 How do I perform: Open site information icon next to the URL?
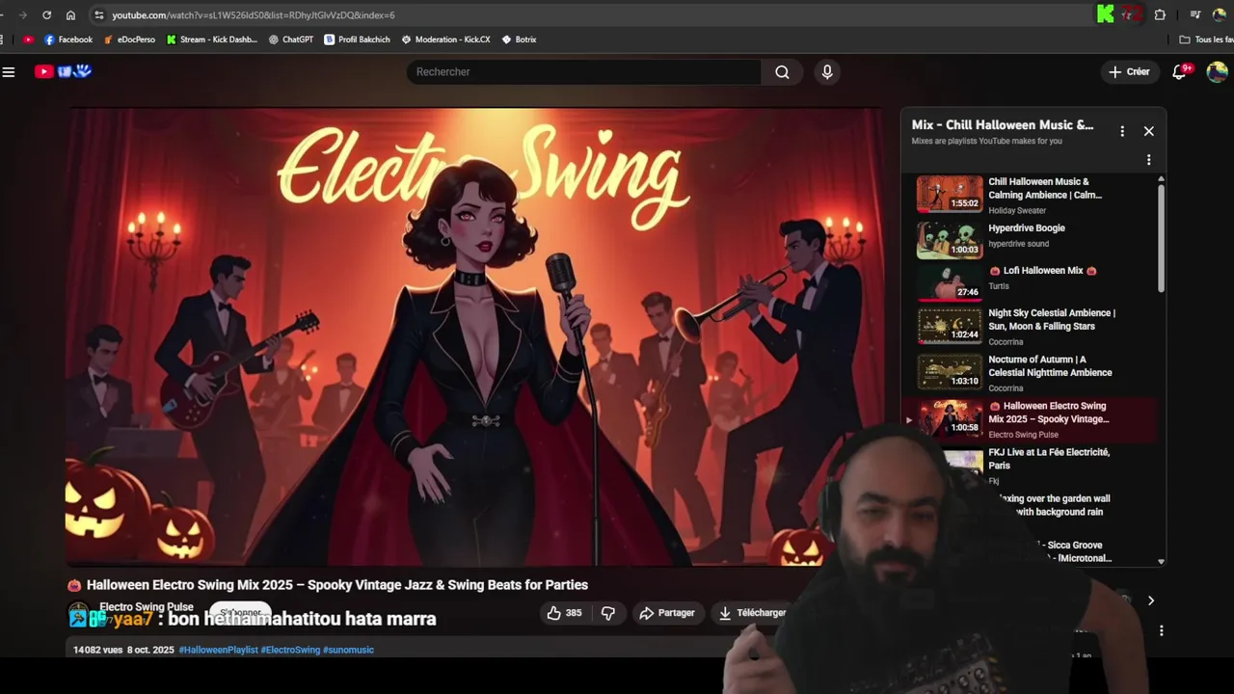point(98,15)
